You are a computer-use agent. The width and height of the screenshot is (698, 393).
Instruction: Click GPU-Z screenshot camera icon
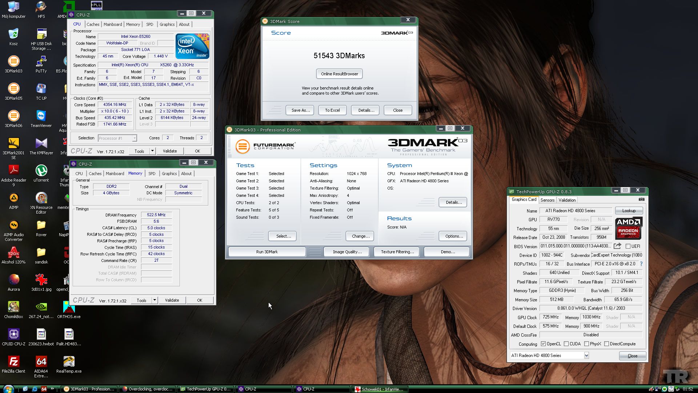(x=642, y=199)
